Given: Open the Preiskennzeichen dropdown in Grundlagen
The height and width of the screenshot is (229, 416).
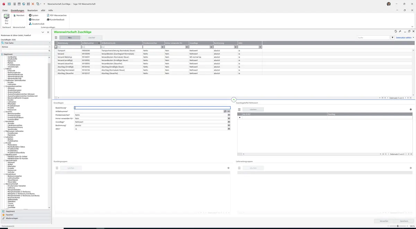Looking at the screenshot, I should coord(229,115).
